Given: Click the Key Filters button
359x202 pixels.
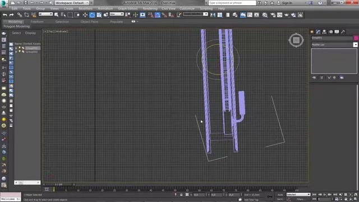Looking at the screenshot, I should point(300,200).
